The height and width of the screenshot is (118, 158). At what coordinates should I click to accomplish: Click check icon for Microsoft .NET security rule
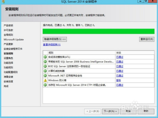(x=45, y=75)
